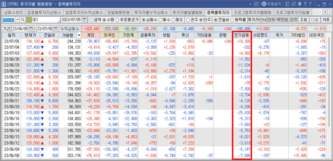Click the 조회 button
Viewport: 333px width, 161px height.
tap(303, 20)
